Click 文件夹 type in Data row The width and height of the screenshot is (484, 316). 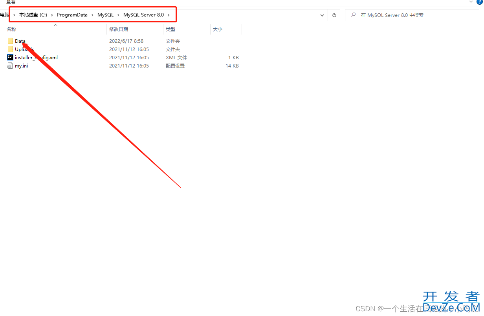173,41
